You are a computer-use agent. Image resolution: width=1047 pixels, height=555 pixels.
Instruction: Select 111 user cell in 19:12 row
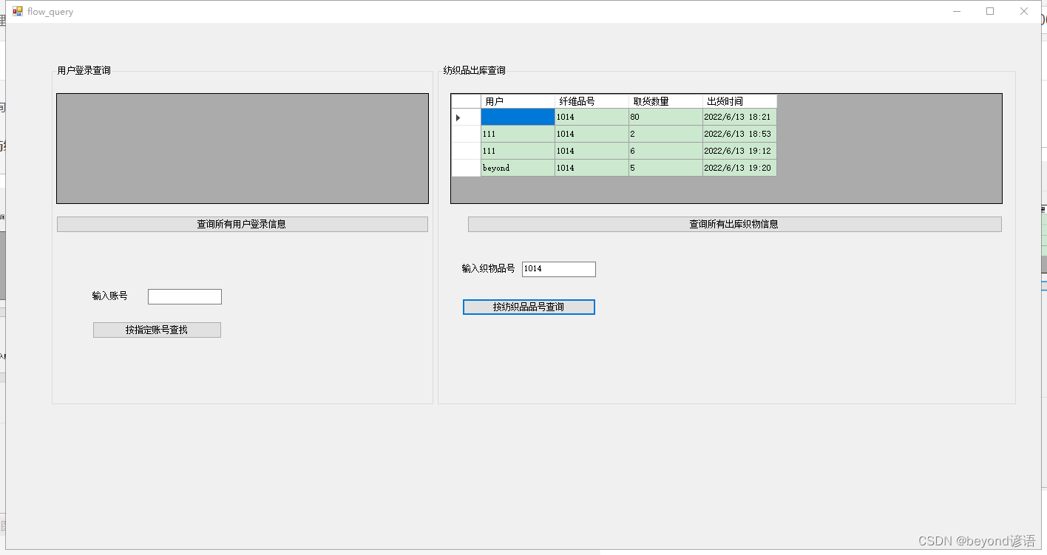518,151
